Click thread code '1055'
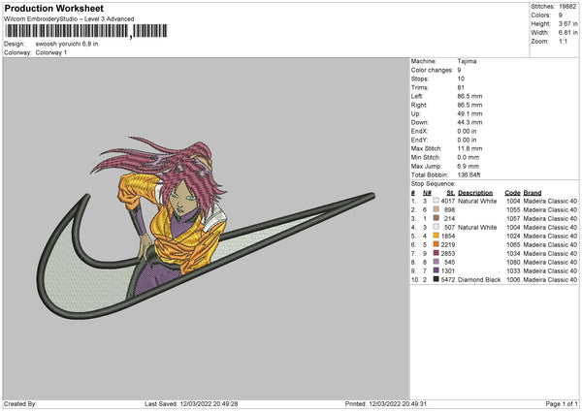Screen dimensions: 582x411 coord(513,209)
